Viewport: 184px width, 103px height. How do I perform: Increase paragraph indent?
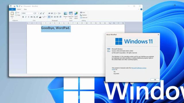tap(52, 13)
